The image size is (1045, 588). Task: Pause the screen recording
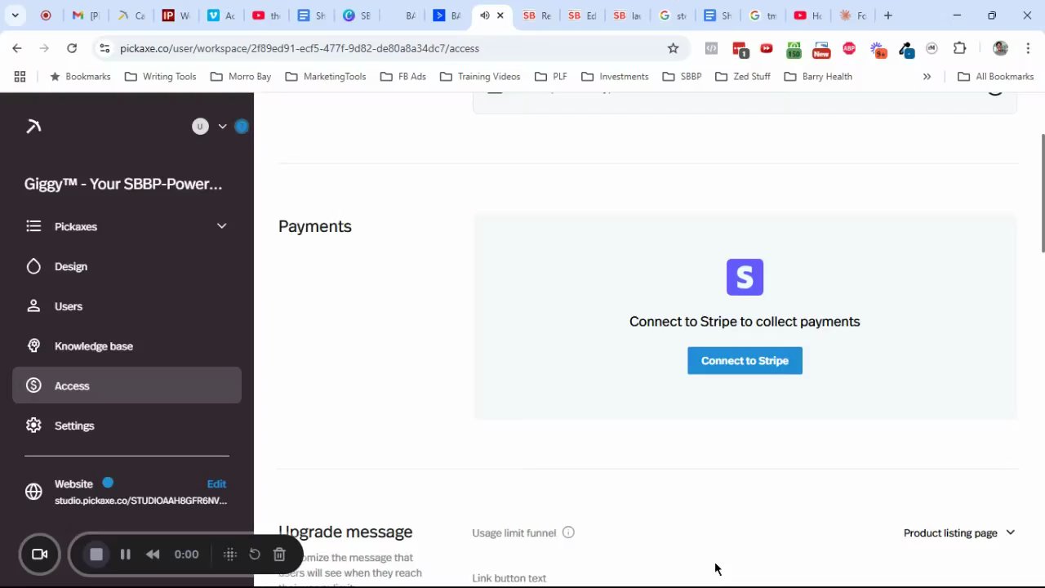[x=125, y=555]
